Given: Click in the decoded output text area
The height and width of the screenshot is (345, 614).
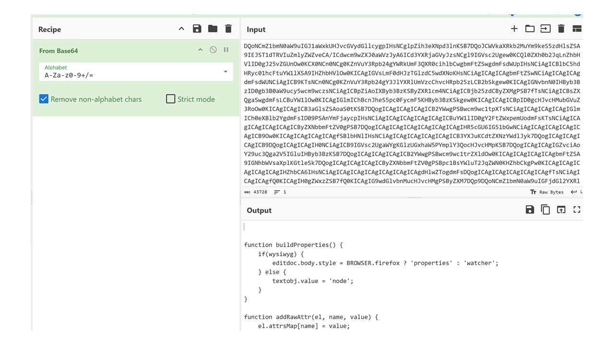Looking at the screenshot, I should coord(412,276).
